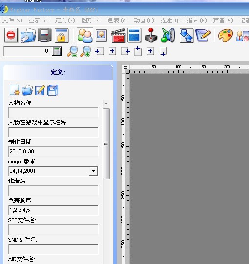Click the first align plus-left icon
249x264 pixels.
[x=100, y=51]
